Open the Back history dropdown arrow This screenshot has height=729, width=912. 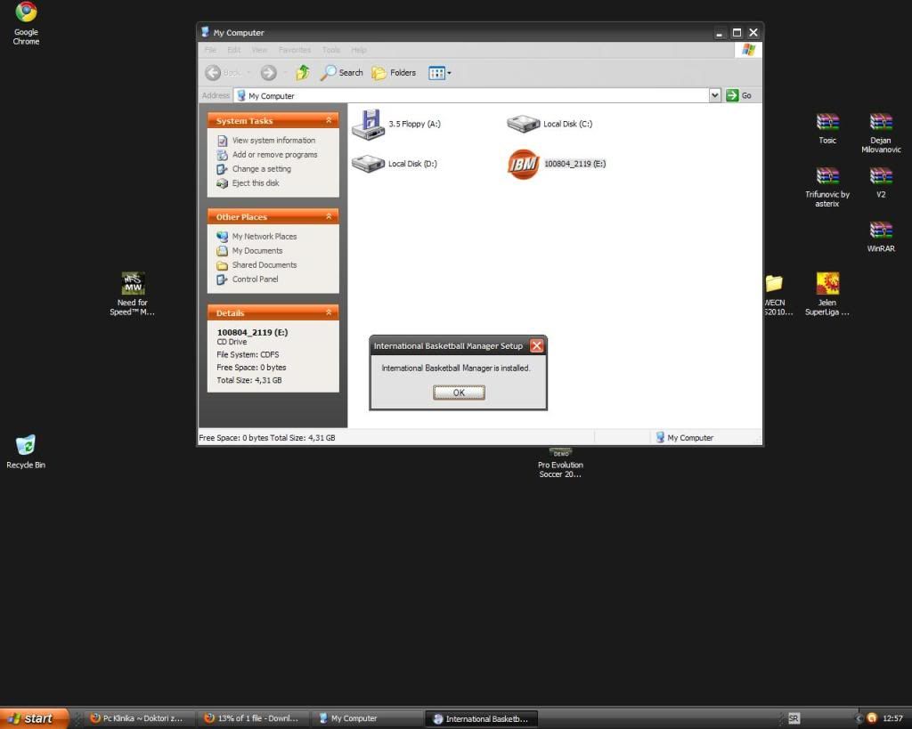point(249,73)
